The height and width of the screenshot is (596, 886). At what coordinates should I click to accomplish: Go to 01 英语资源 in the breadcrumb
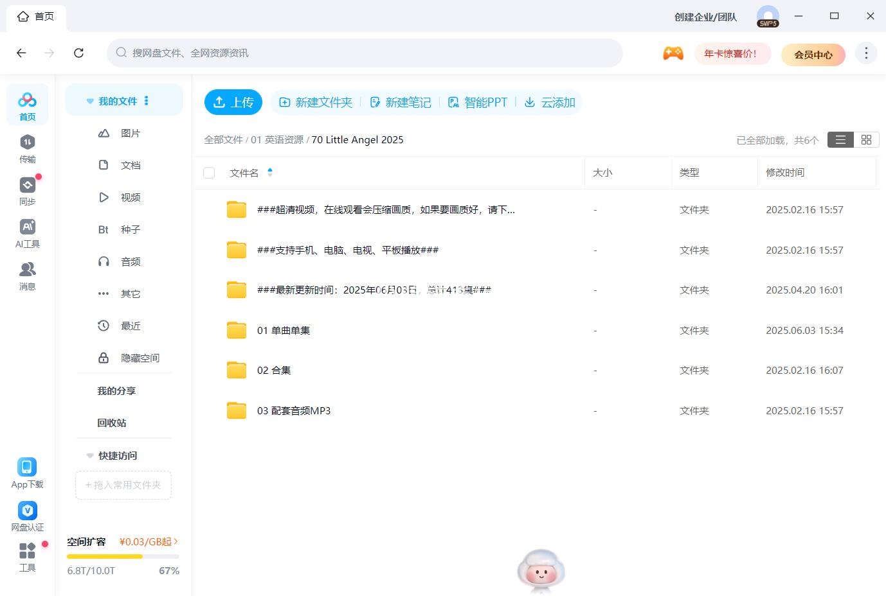click(x=277, y=140)
